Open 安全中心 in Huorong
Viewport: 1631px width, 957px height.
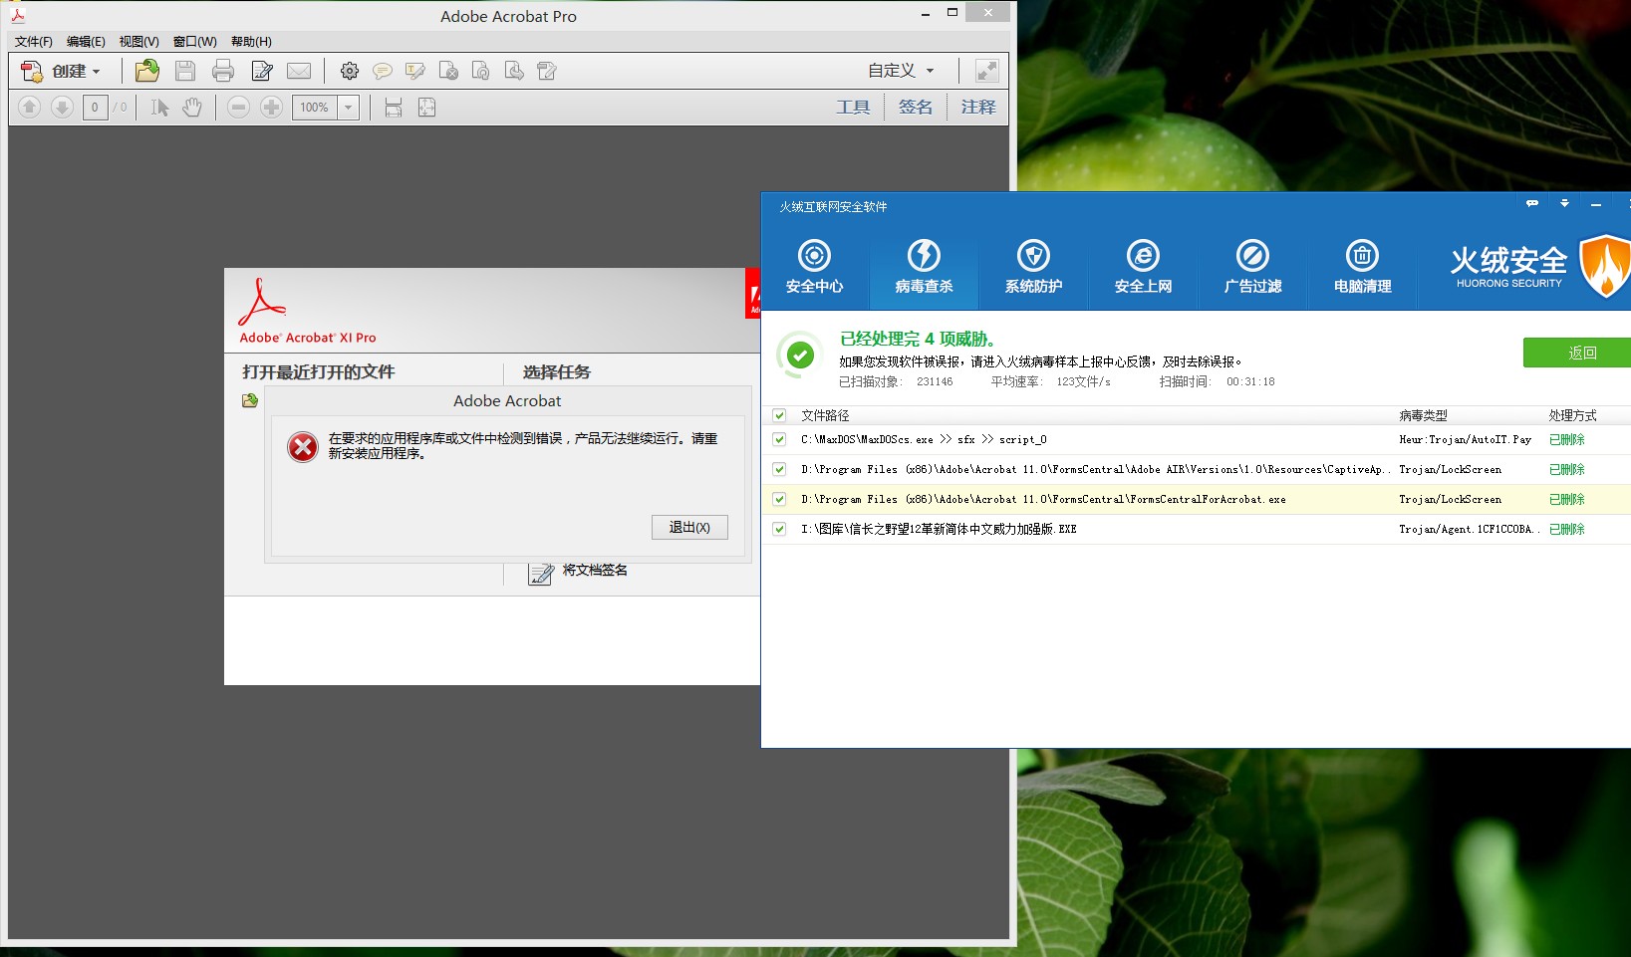coord(814,267)
